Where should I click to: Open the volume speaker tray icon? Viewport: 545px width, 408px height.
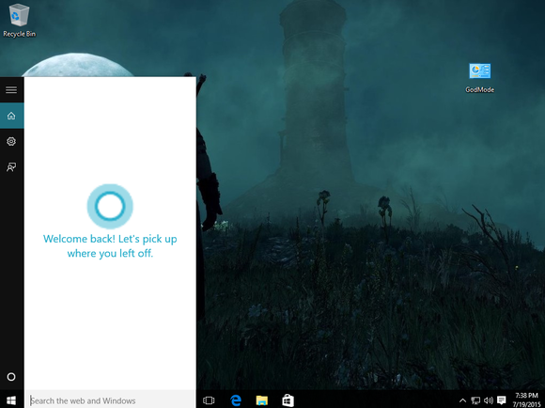[488, 400]
